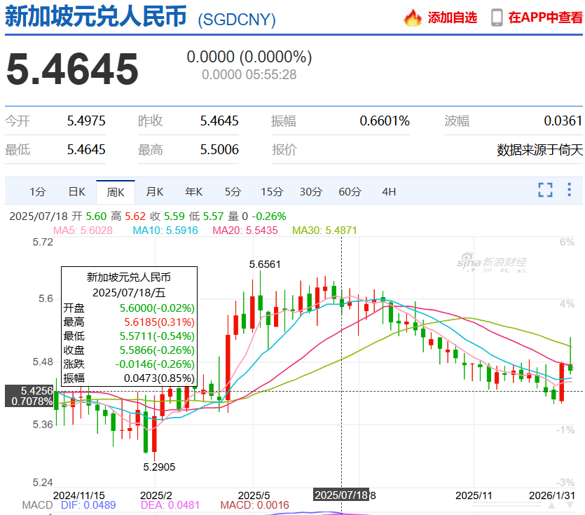Click the 添加自选 text link

coord(452,18)
